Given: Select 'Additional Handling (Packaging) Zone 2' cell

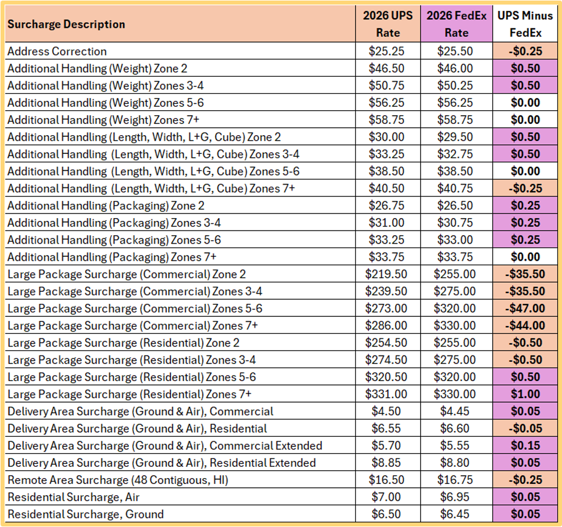Looking at the screenshot, I should [181, 206].
